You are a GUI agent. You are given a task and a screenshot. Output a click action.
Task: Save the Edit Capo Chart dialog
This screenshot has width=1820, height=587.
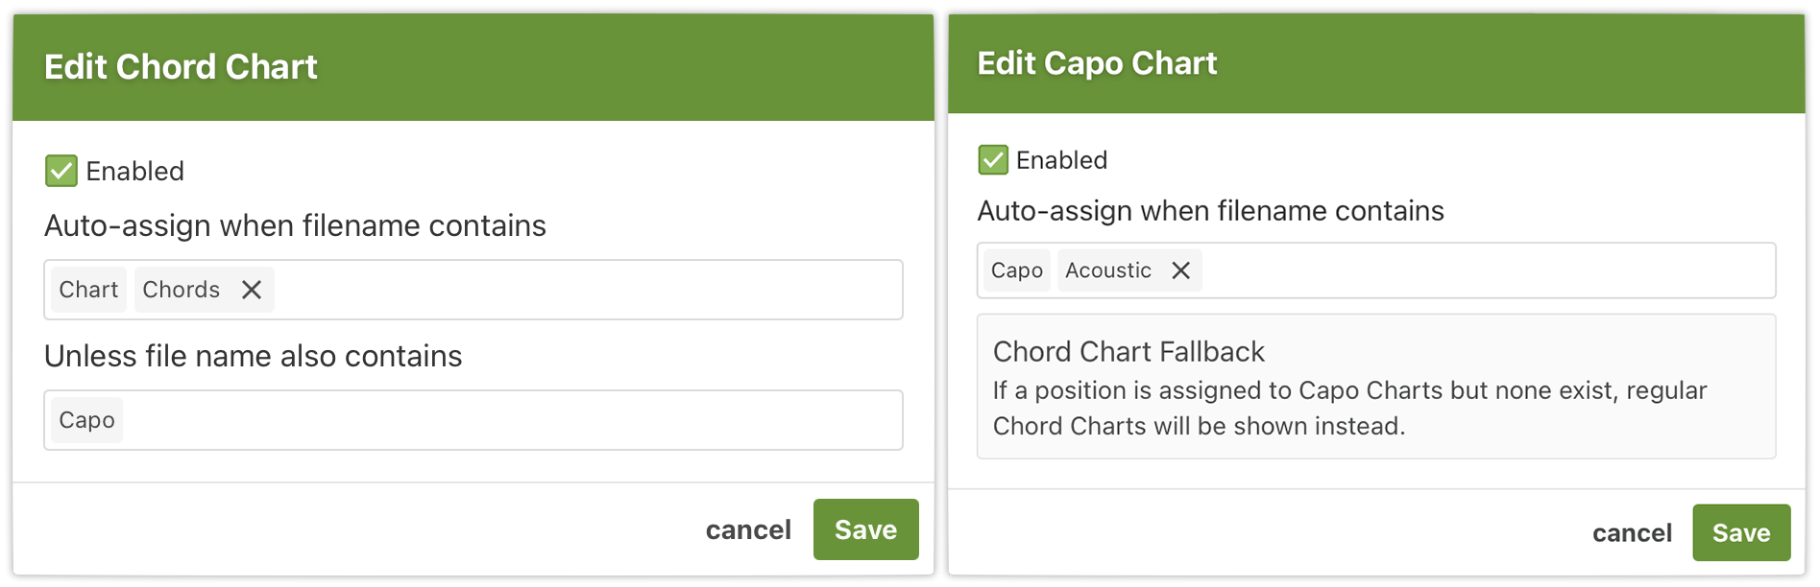(x=1740, y=532)
